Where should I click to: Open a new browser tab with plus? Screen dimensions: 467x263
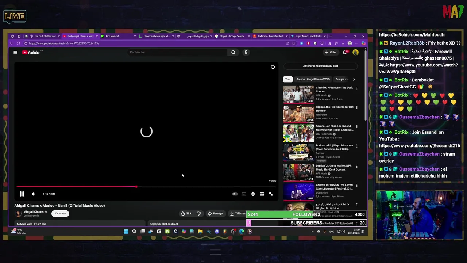pyautogui.click(x=331, y=36)
